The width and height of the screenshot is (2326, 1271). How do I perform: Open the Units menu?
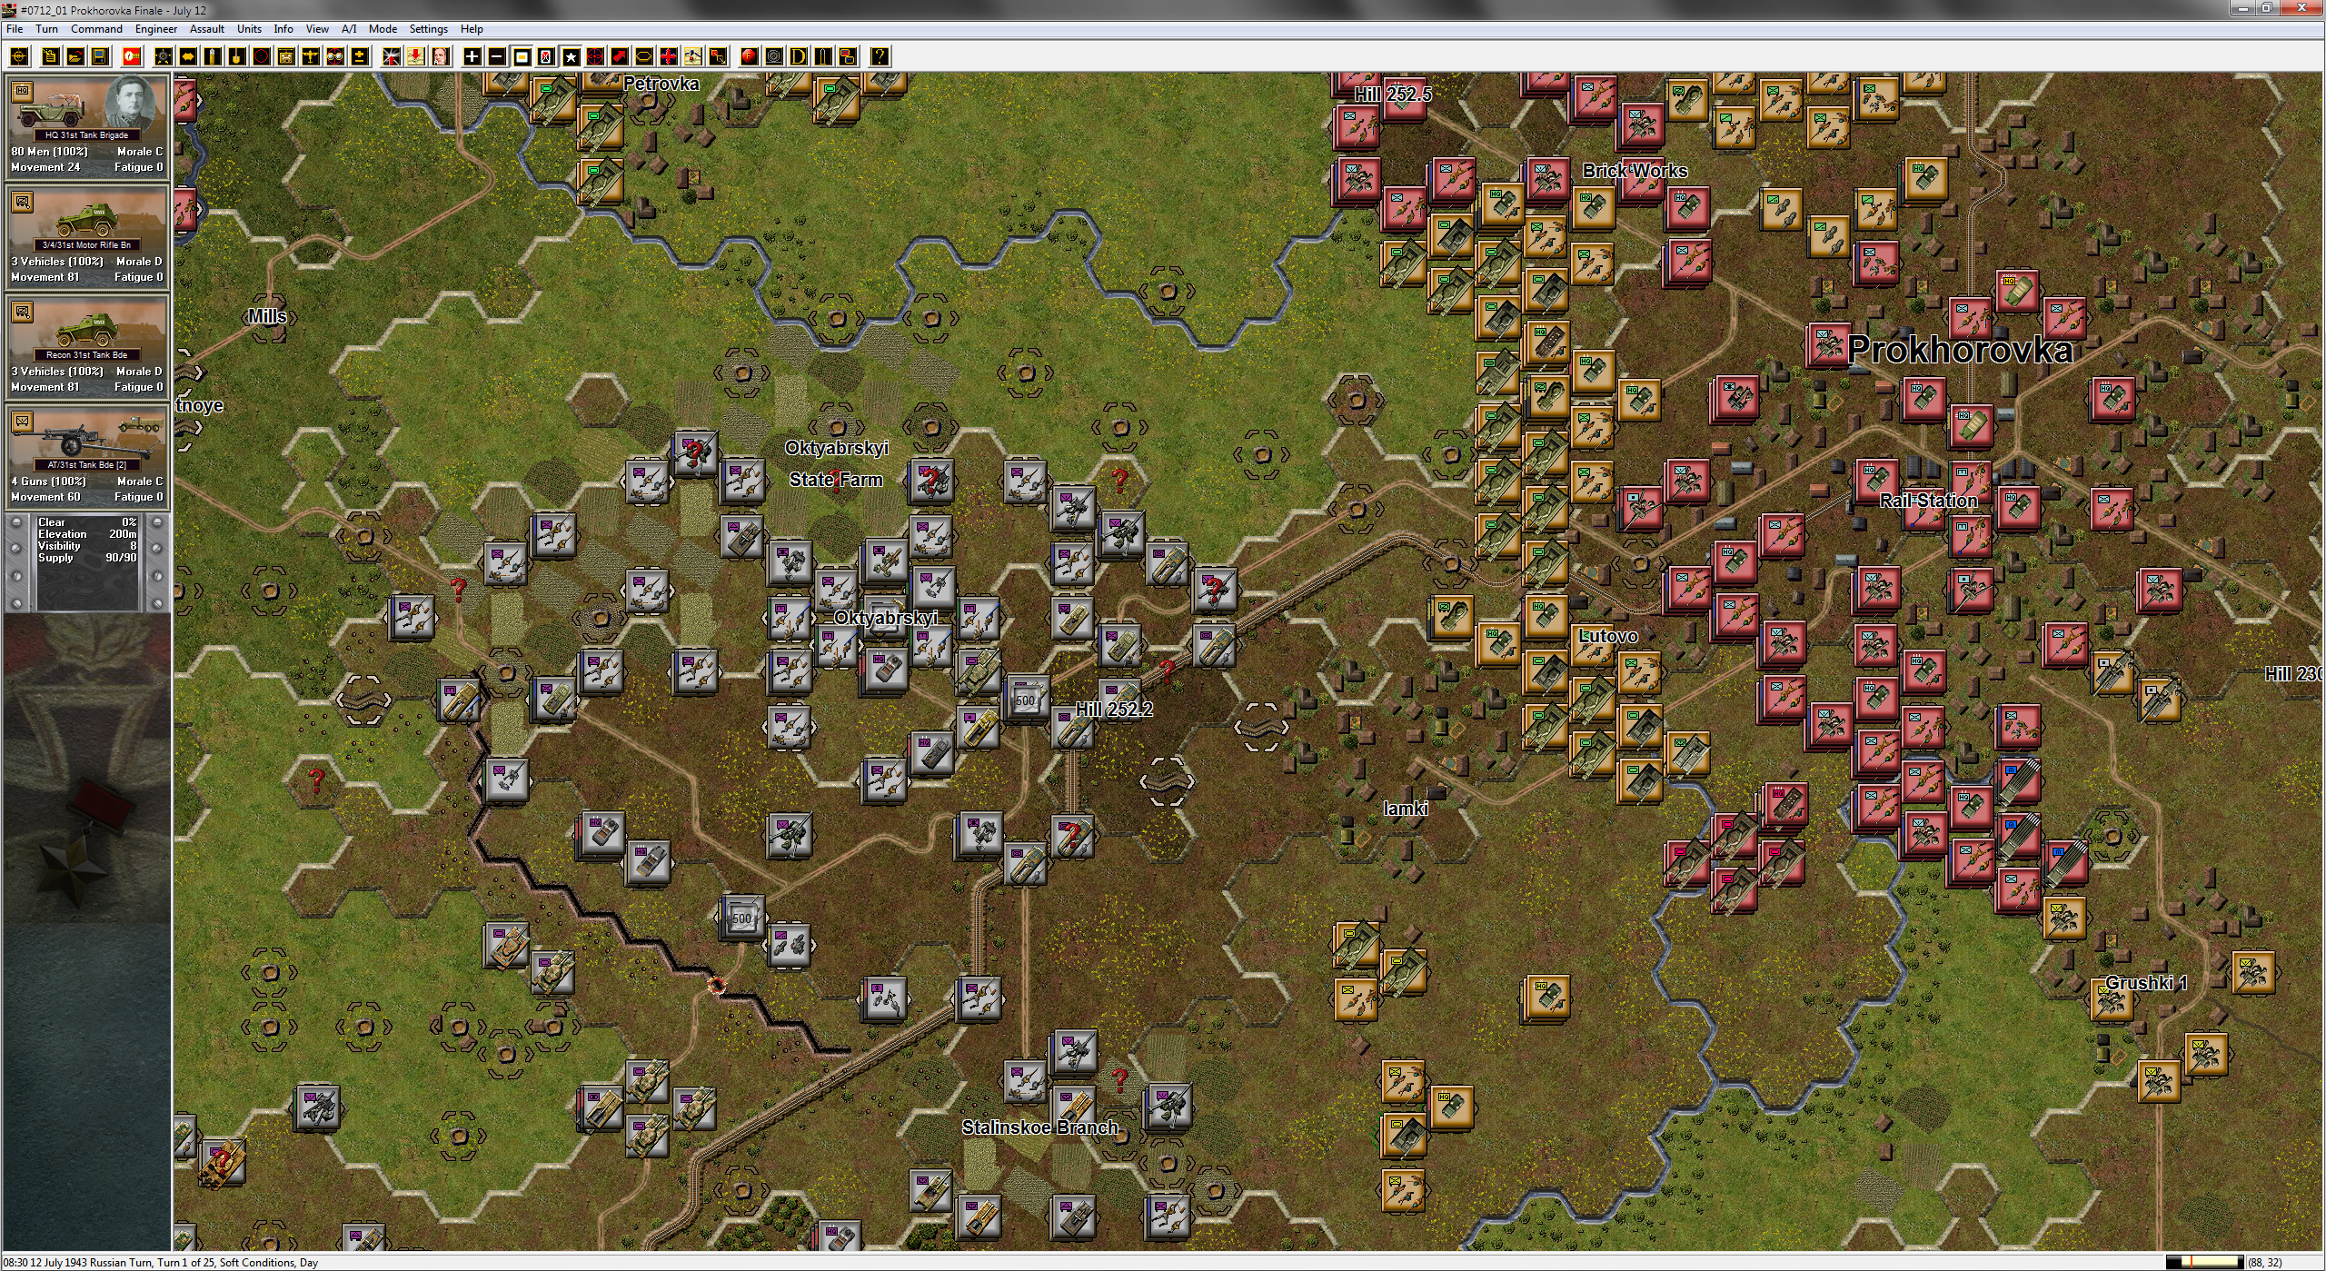pos(249,29)
